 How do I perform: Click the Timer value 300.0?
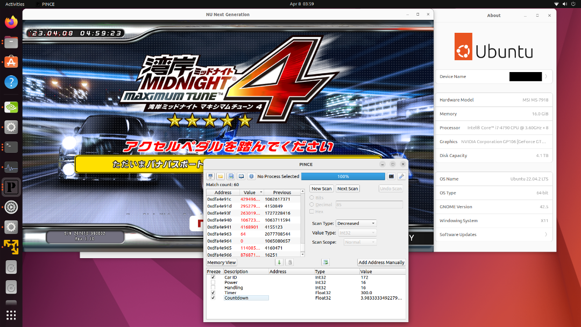point(366,293)
